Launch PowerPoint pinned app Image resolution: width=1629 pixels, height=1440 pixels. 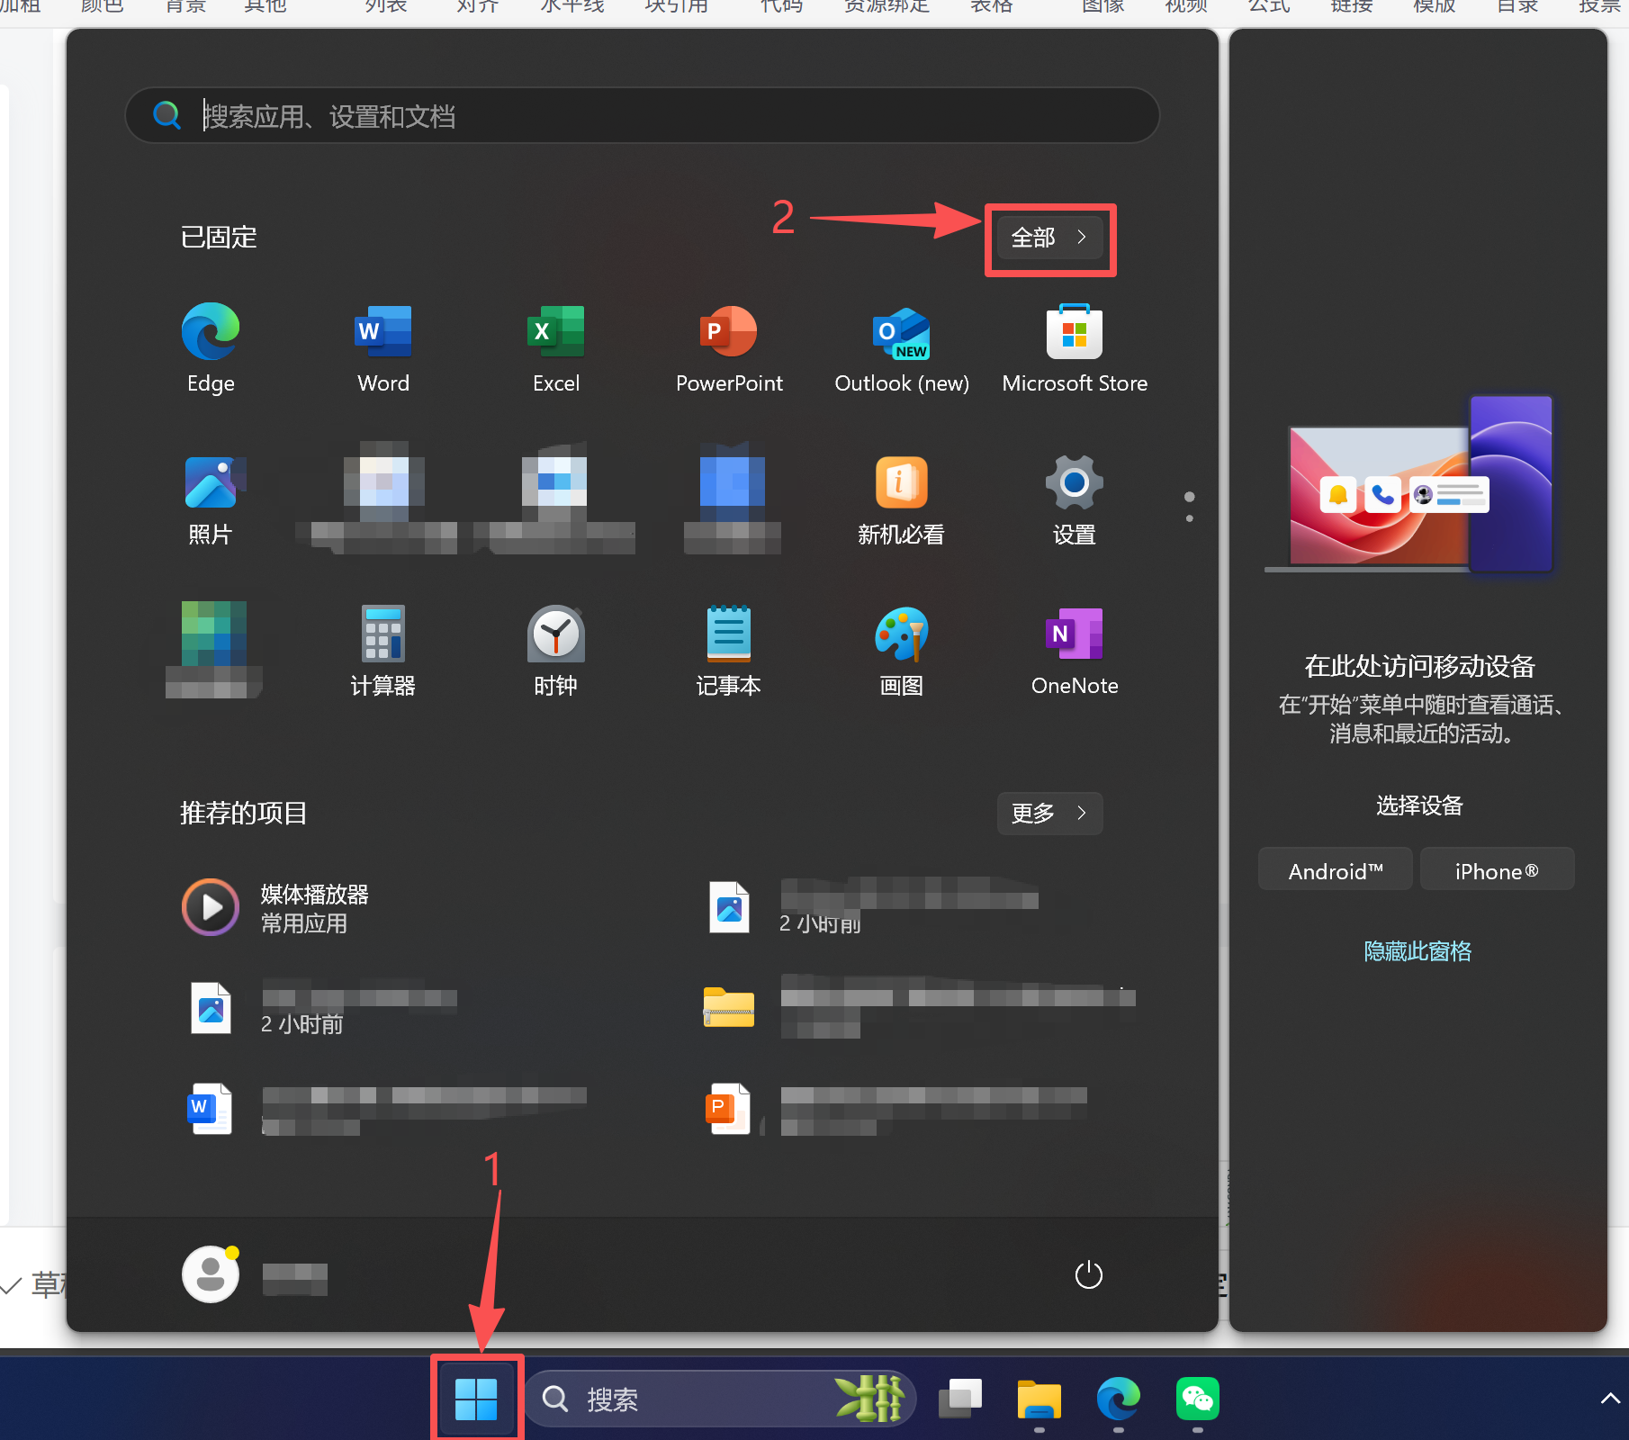coord(729,348)
